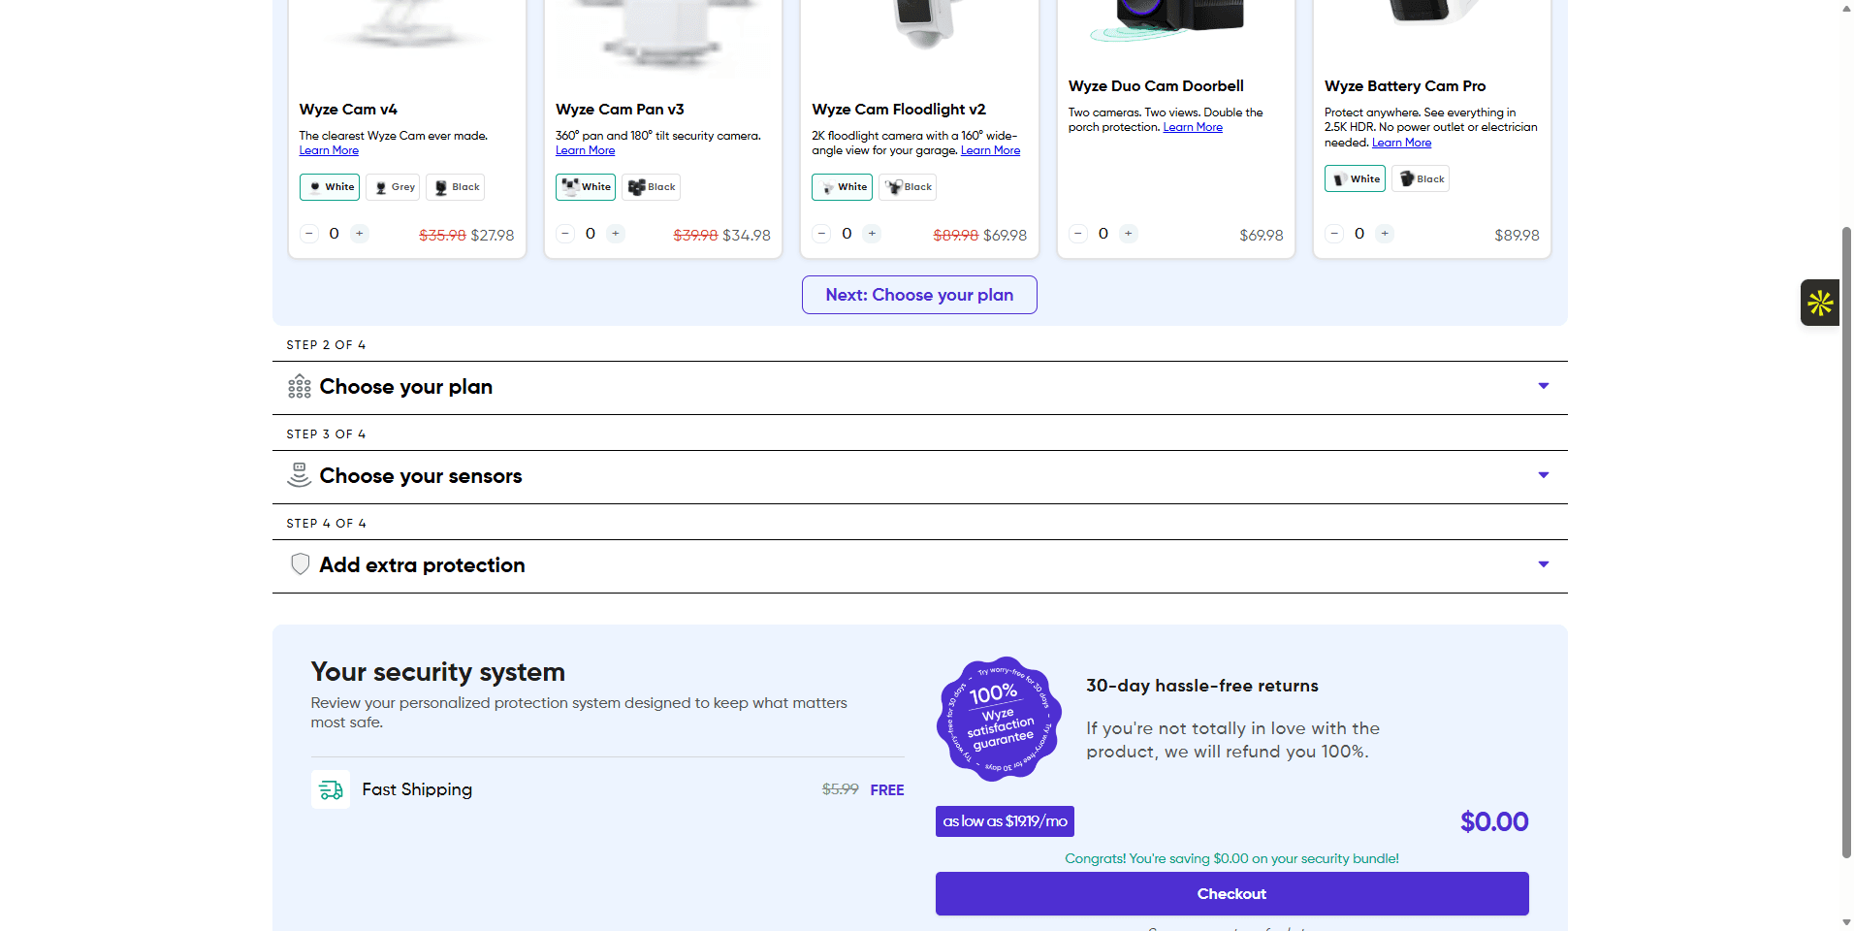The image size is (1854, 931).
Task: Decrease Wyze Battery Cam Pro quantity with minus
Action: (x=1334, y=234)
